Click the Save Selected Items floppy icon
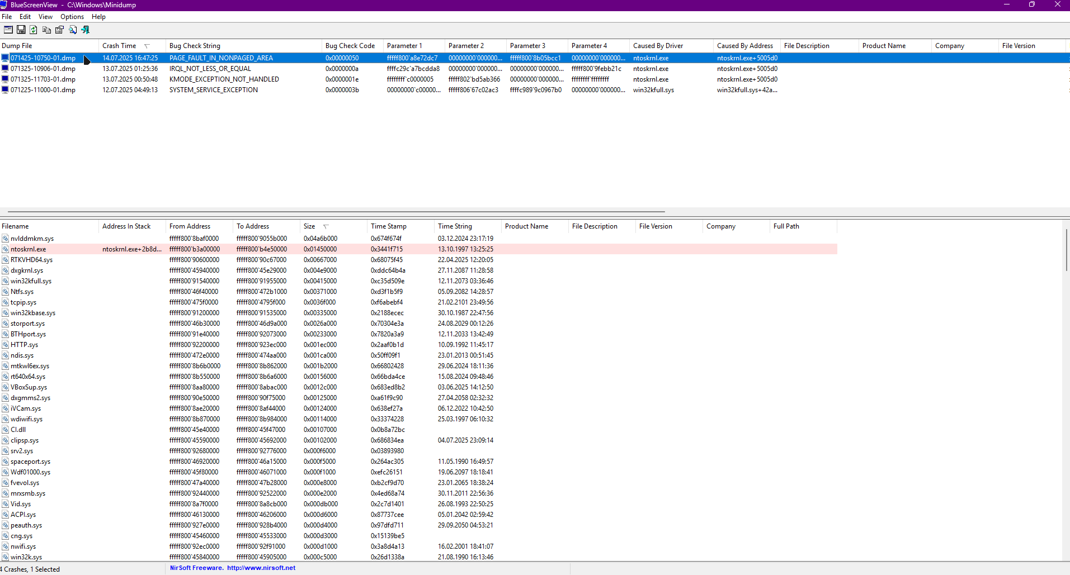This screenshot has width=1070, height=575. click(21, 30)
